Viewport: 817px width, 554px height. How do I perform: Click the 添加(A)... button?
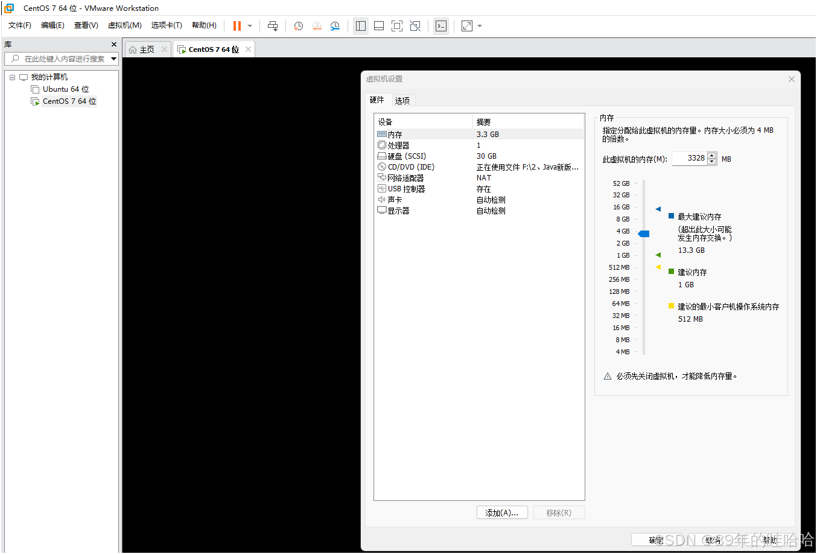(502, 512)
